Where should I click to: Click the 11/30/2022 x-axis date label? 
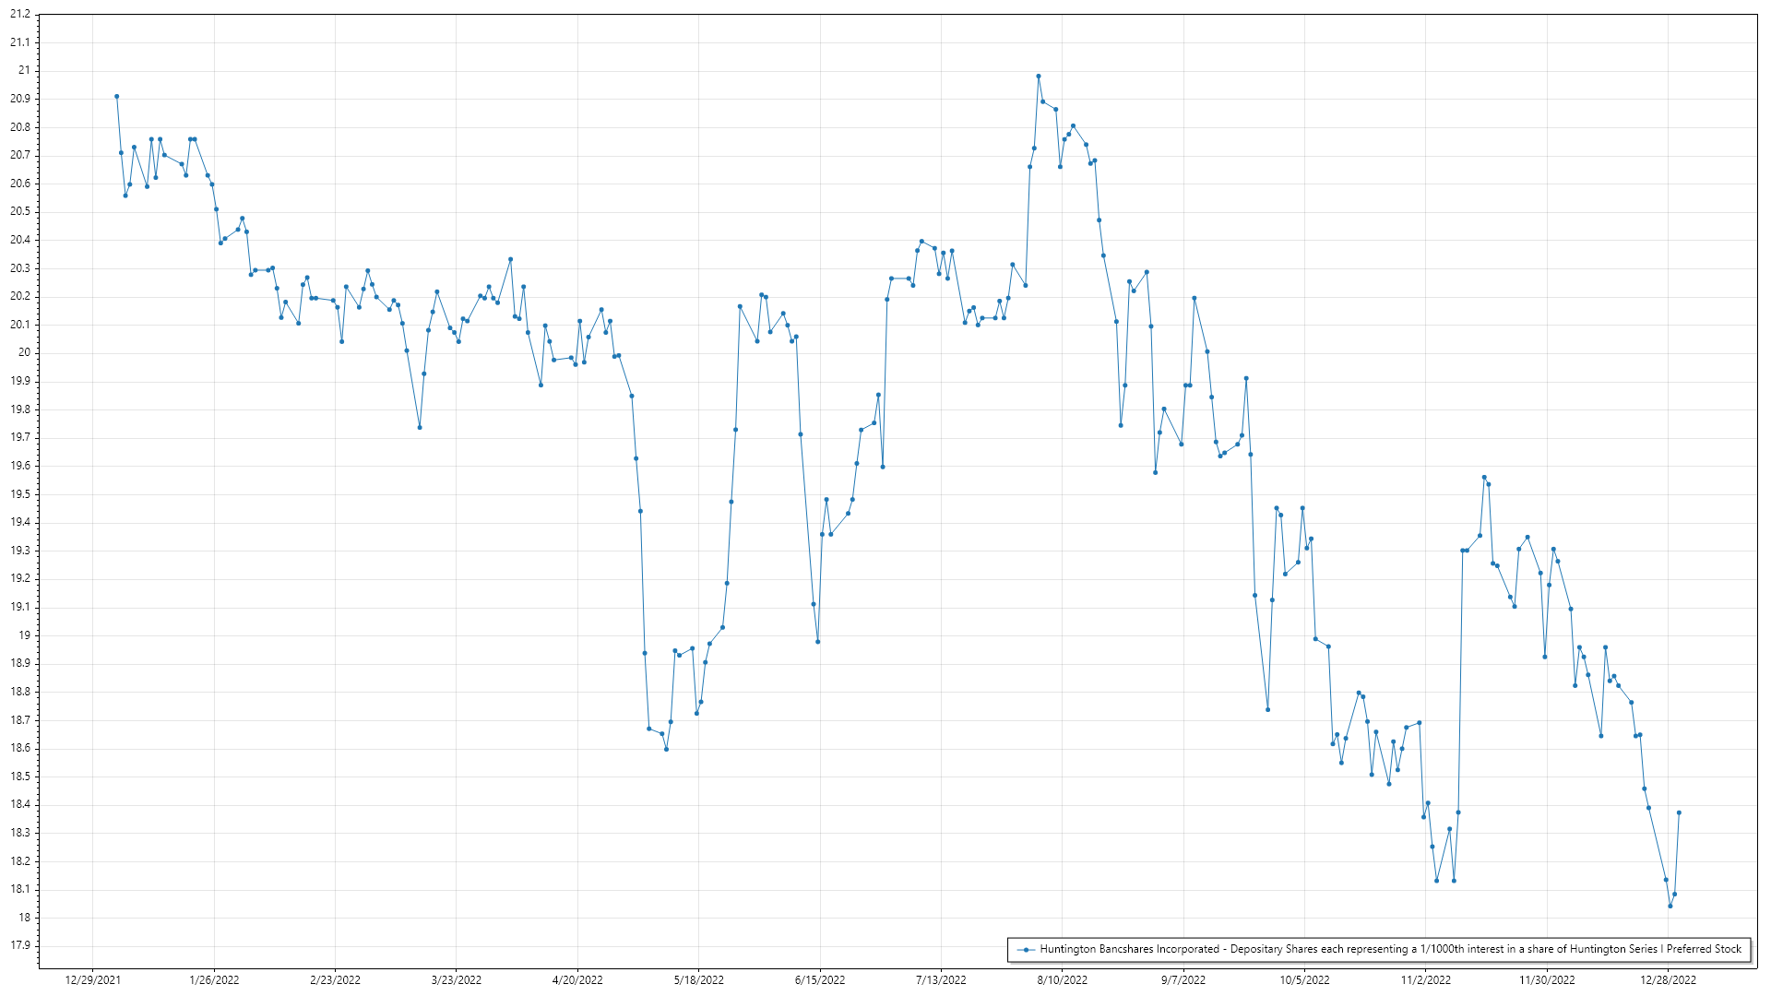[x=1547, y=980]
